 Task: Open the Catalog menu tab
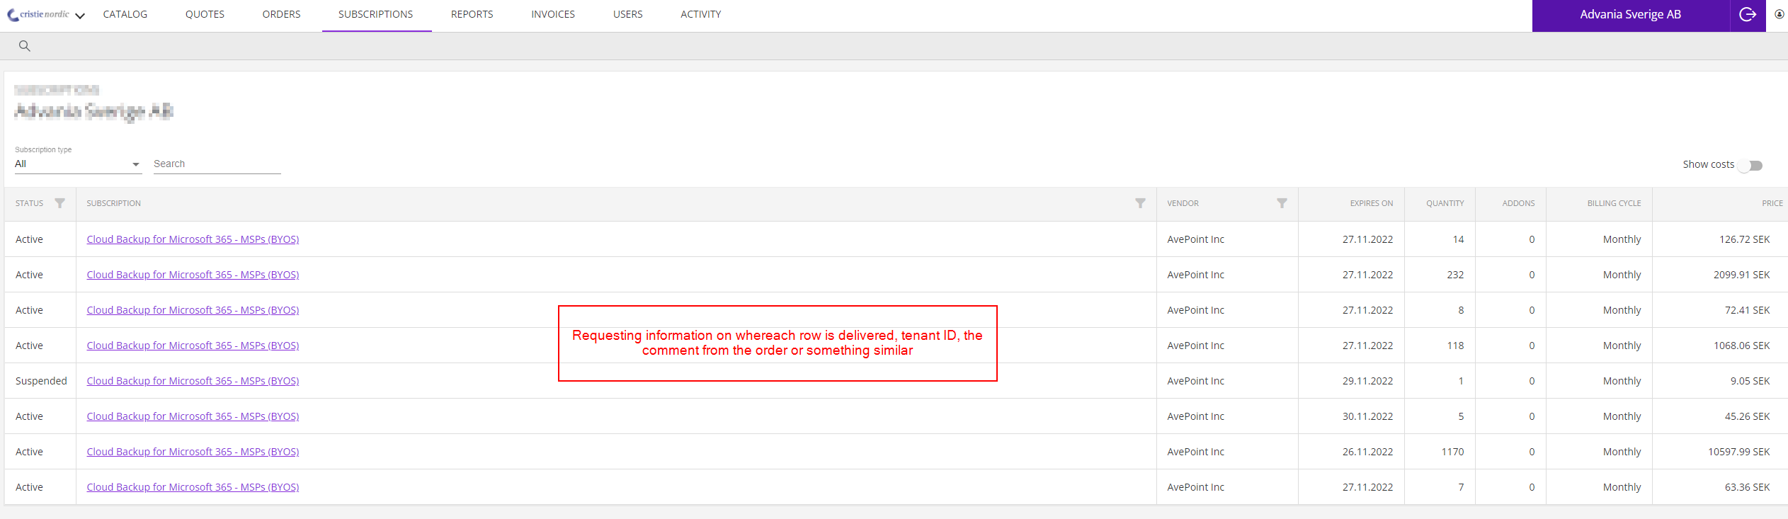click(x=125, y=14)
